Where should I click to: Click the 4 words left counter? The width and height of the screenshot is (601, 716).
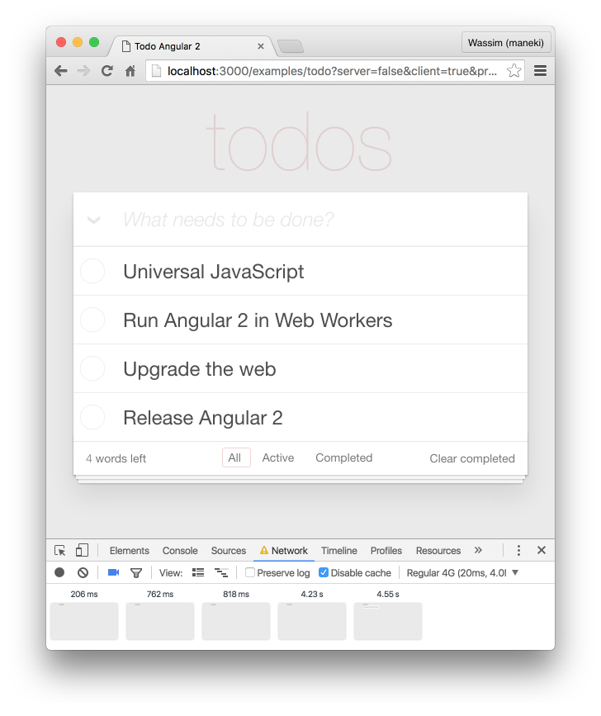[116, 458]
